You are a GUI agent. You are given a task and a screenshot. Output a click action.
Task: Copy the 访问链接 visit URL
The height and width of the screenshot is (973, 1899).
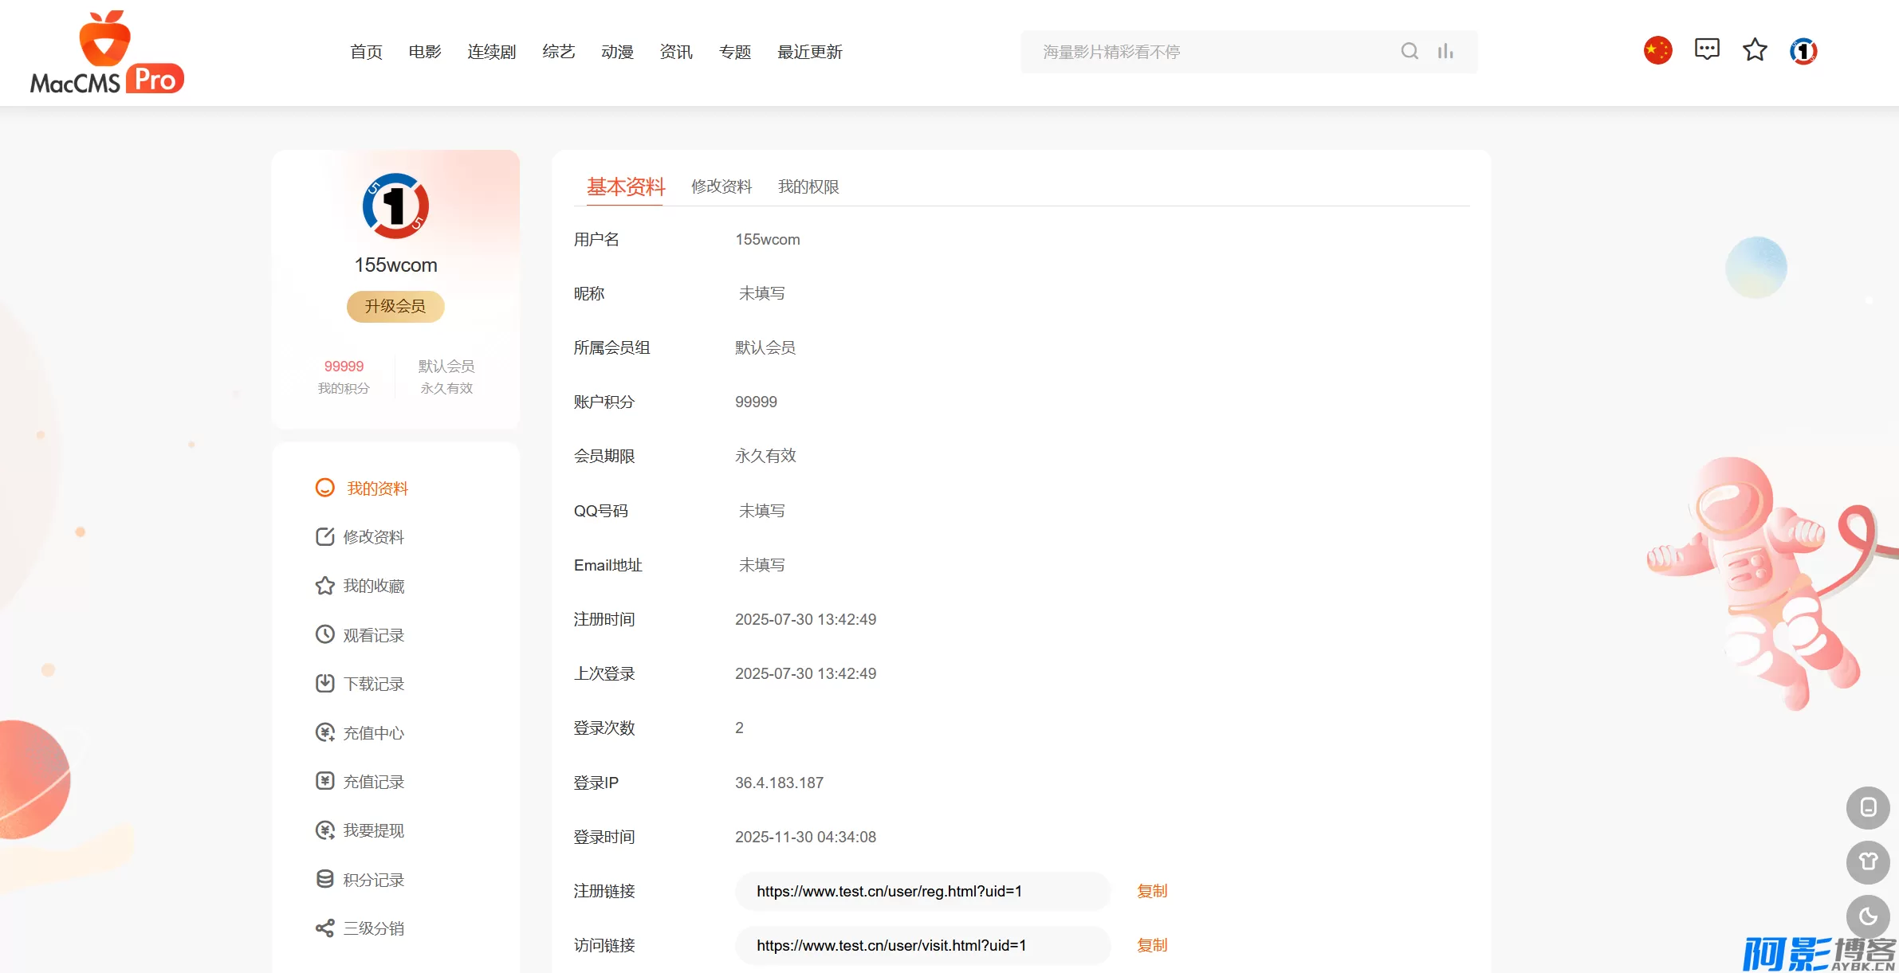(x=1152, y=945)
